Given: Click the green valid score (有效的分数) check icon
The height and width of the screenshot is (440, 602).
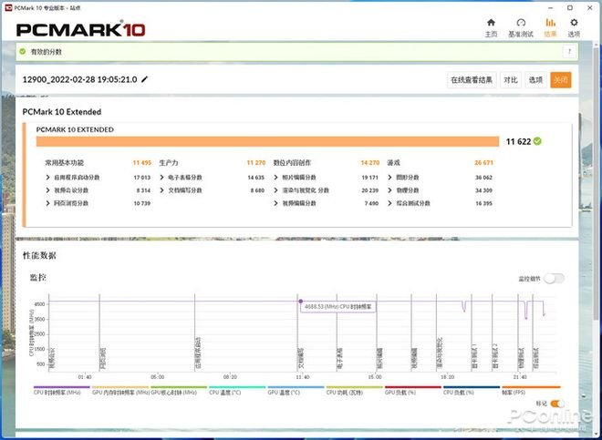Looking at the screenshot, I should pos(24,54).
